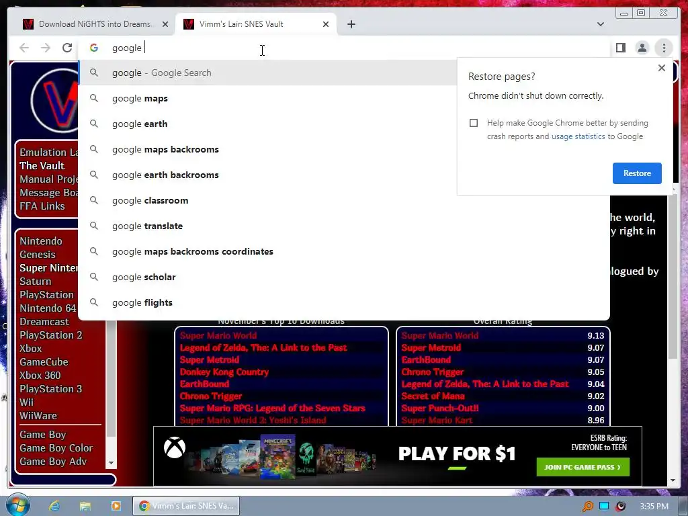Open Secret of Mana in Overall Rating
The height and width of the screenshot is (516, 688).
(433, 396)
